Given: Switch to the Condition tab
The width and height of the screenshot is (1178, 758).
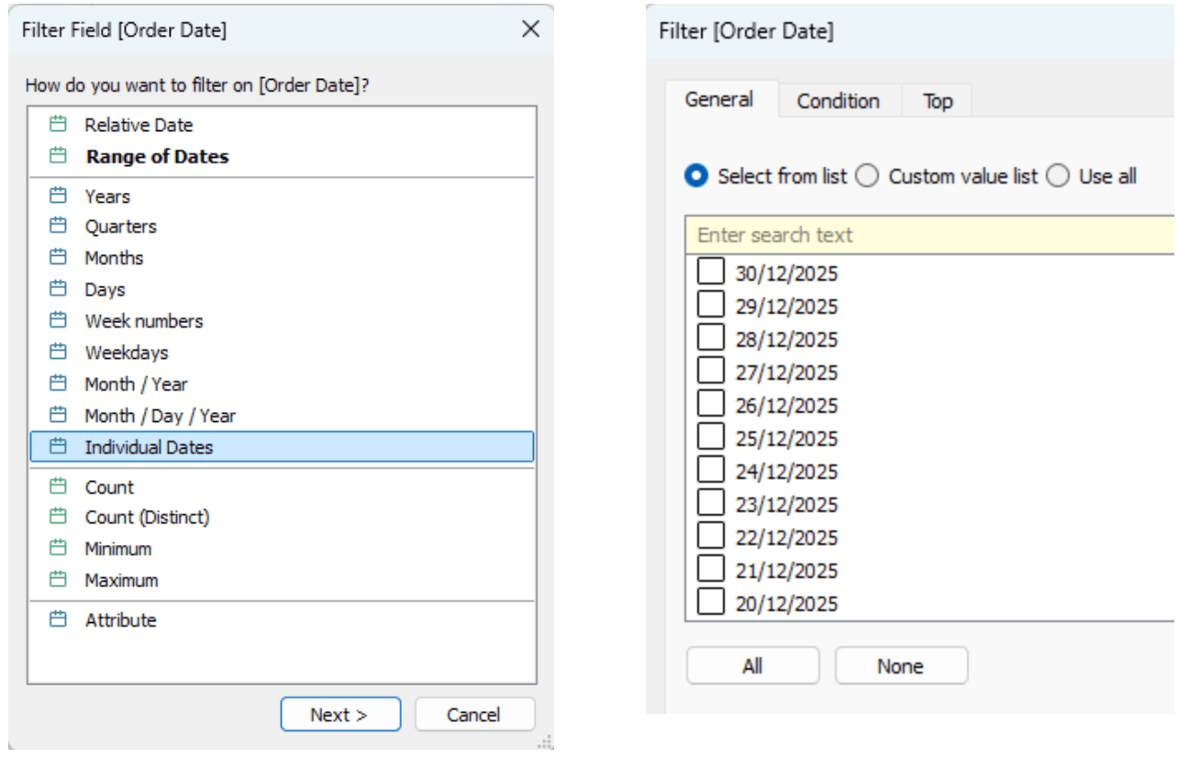Looking at the screenshot, I should click(x=838, y=101).
